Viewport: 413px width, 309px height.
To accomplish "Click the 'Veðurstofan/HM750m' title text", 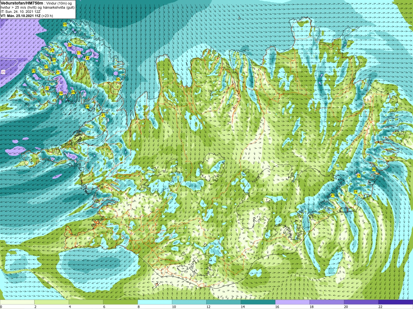I will [22, 3].
